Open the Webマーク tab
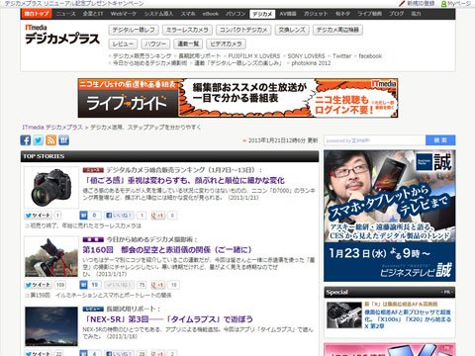 click(123, 14)
